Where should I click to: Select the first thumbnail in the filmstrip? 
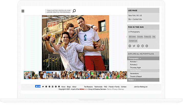[27, 75]
